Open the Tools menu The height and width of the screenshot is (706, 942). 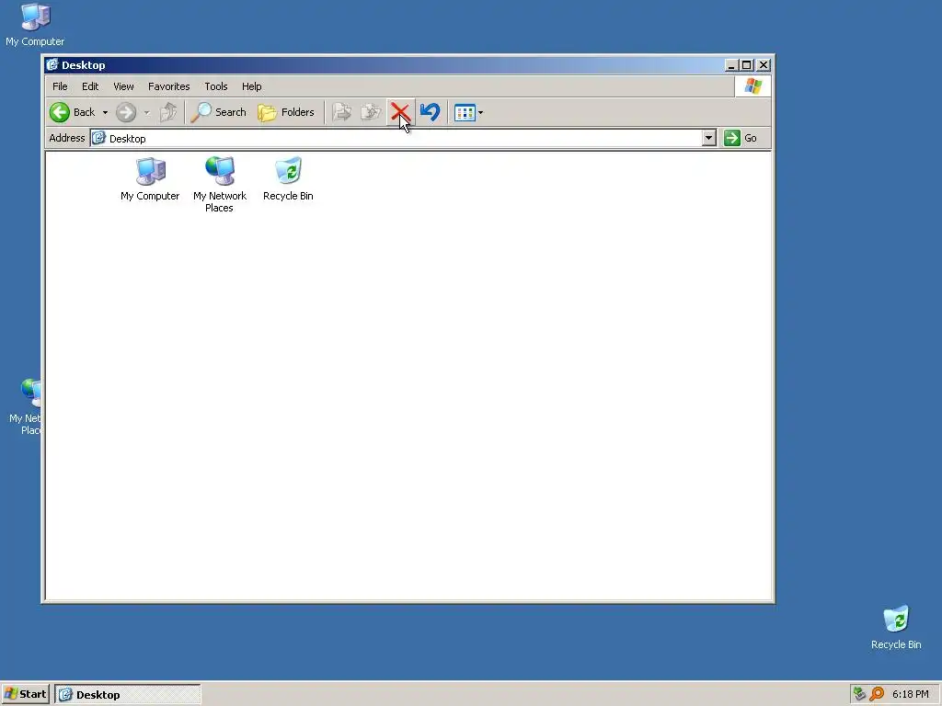pos(215,86)
